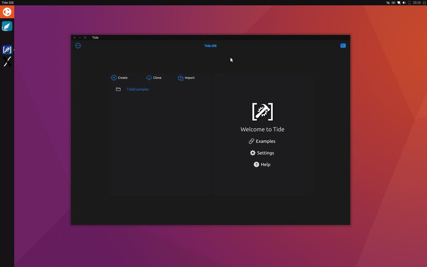Open the volume indicator in tray
The width and height of the screenshot is (427, 267).
coord(404,2)
